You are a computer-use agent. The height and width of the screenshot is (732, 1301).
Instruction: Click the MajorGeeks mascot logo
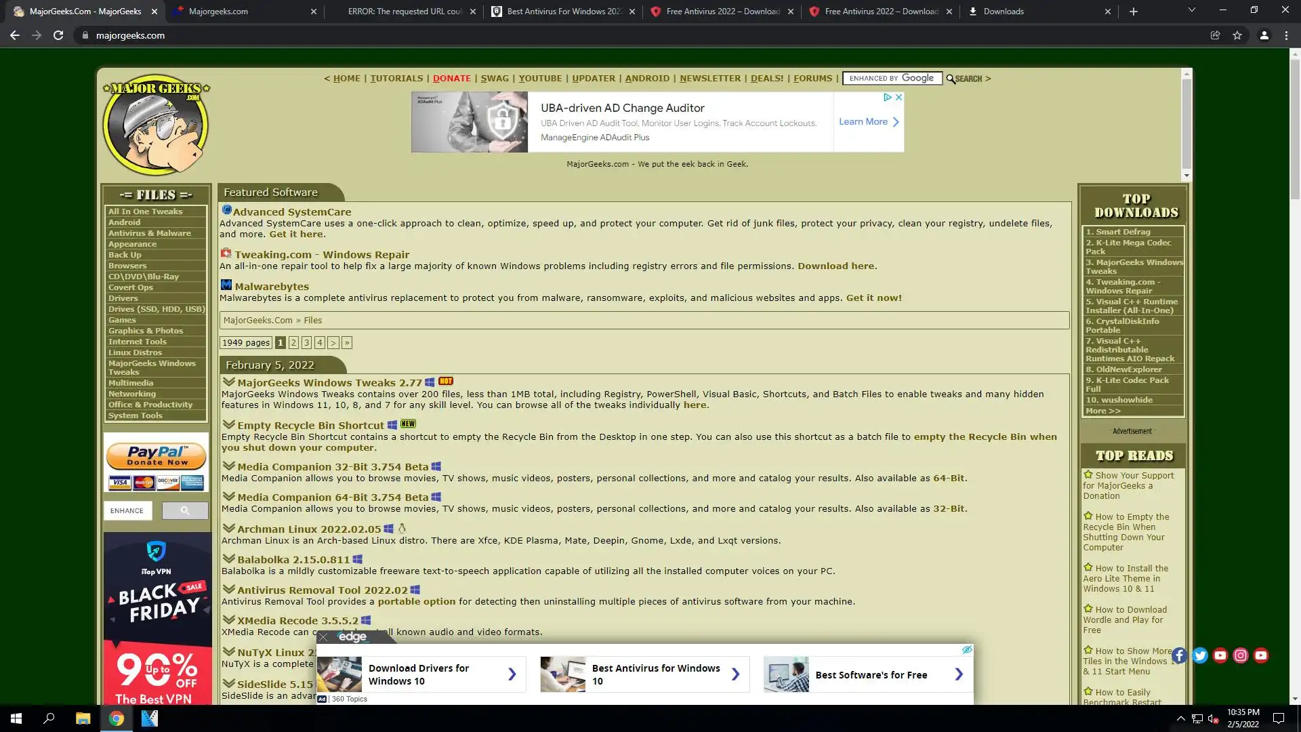156,125
